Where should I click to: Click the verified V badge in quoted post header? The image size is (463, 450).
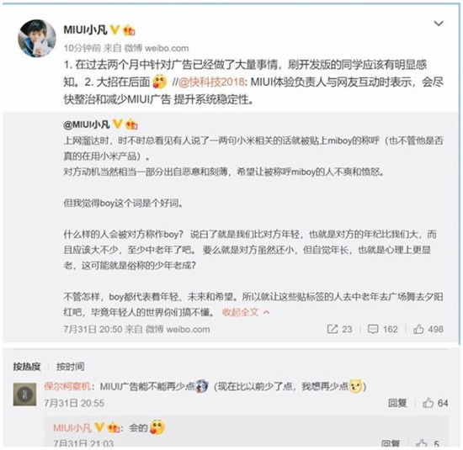117,124
